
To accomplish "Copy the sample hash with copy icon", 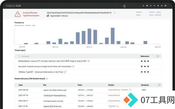I will pos(114,13).
